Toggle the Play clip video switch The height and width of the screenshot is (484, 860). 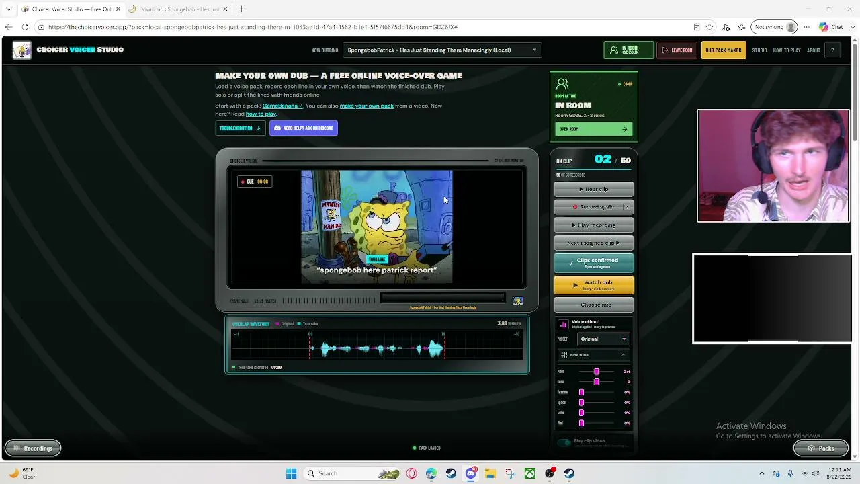click(x=564, y=442)
